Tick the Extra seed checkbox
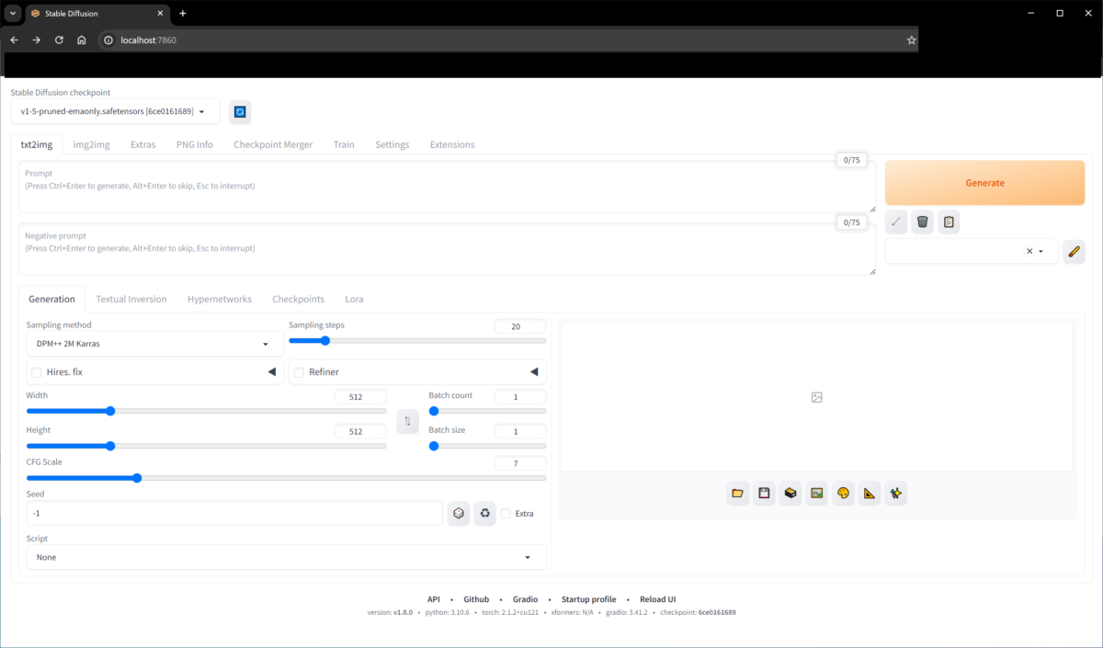 (x=506, y=514)
